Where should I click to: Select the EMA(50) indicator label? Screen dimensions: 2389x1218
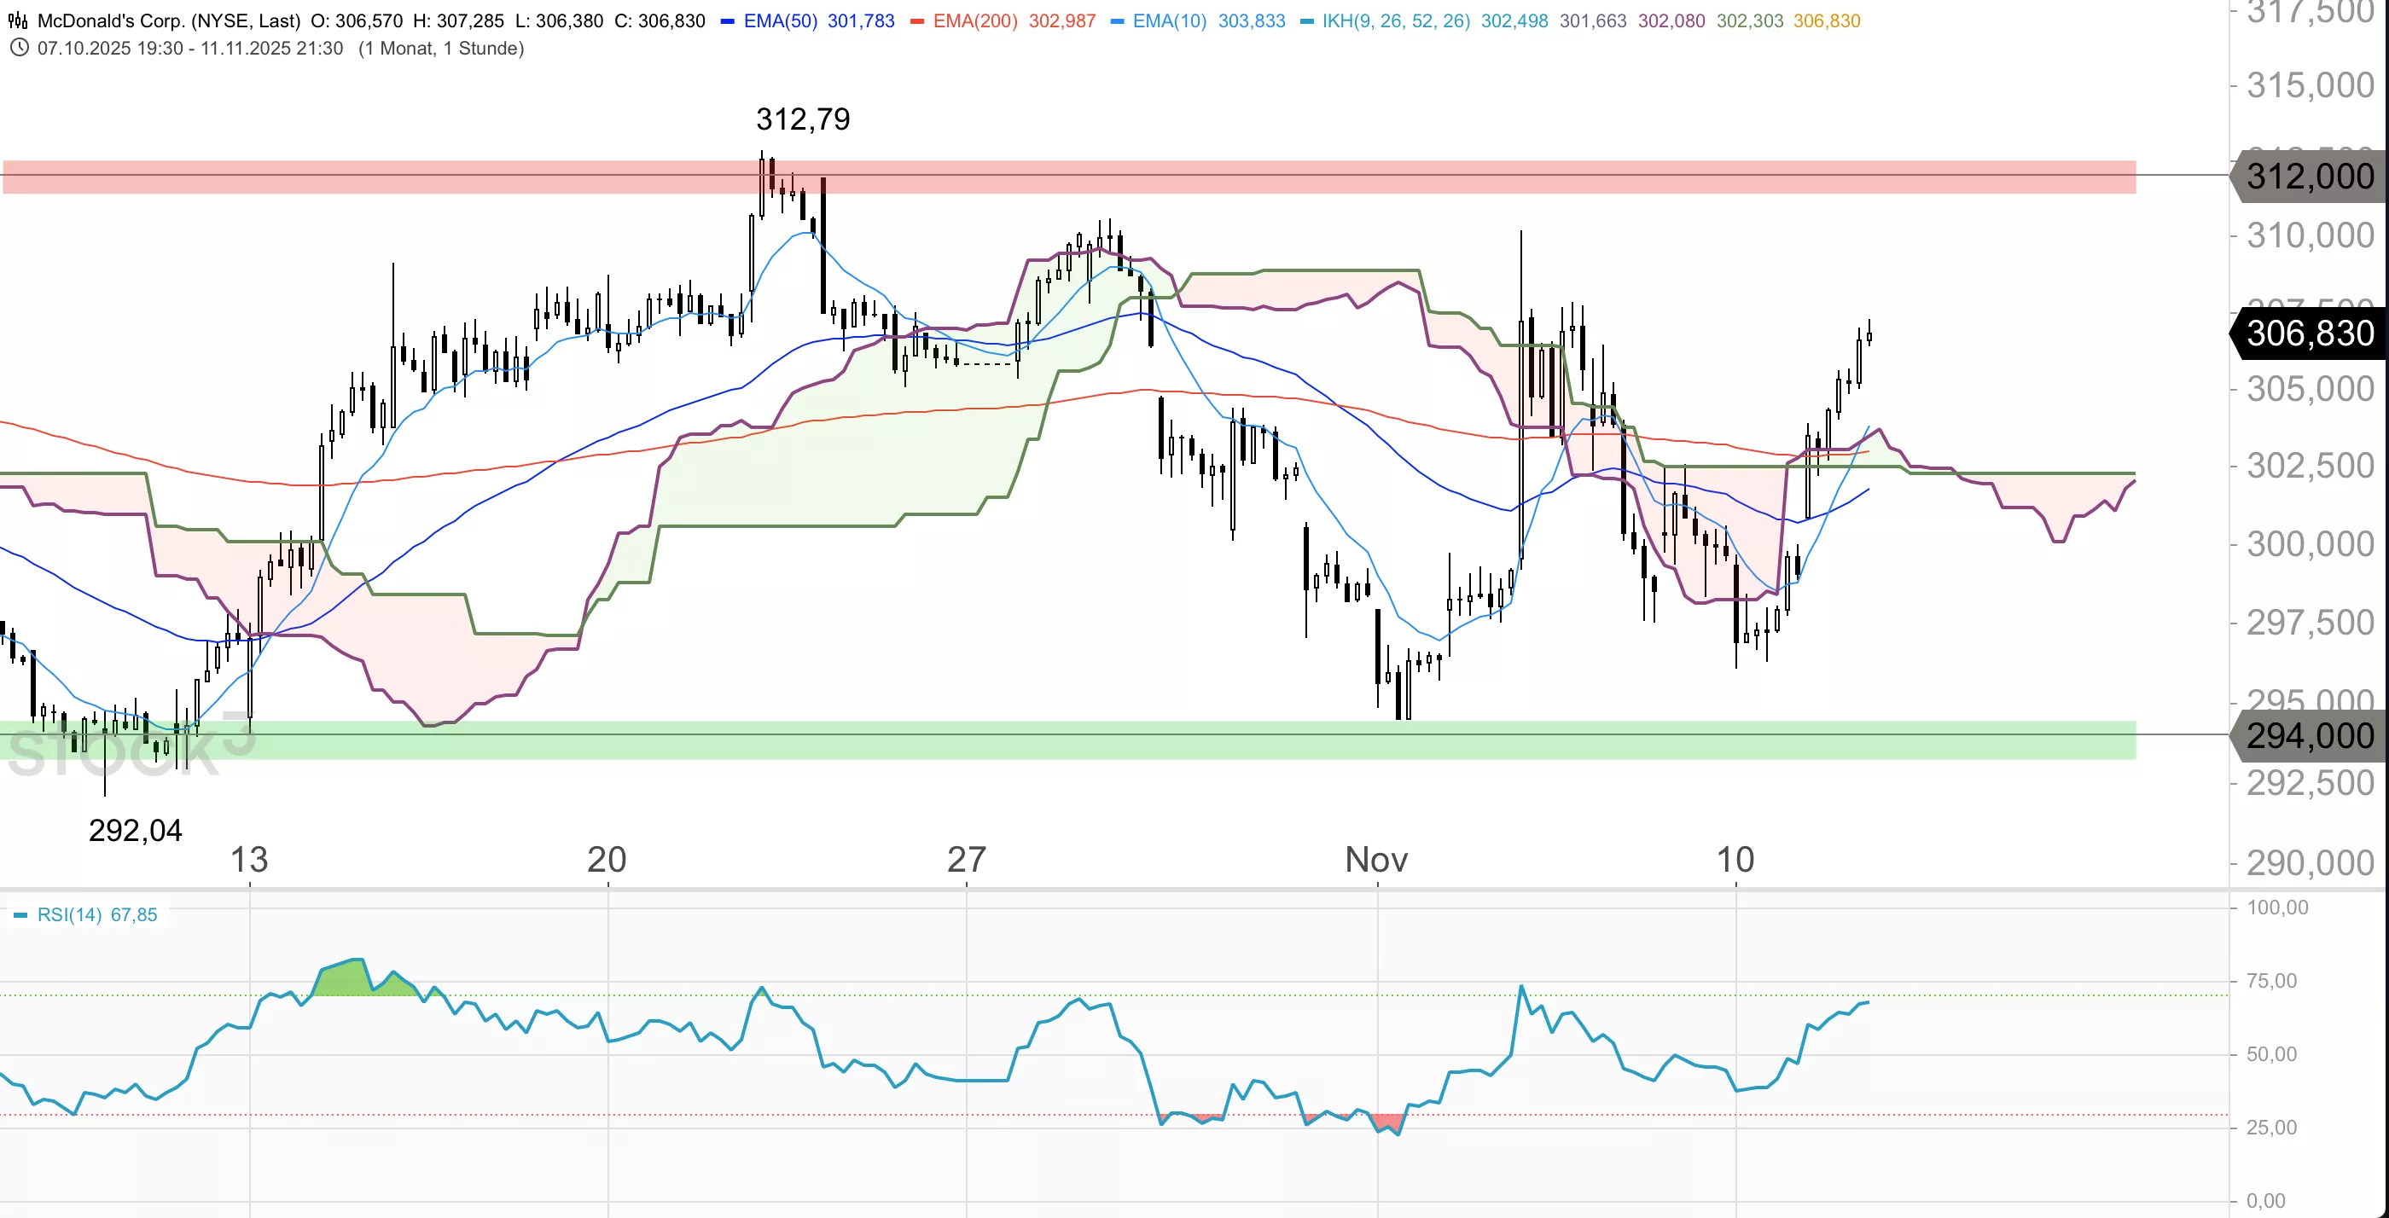coord(780,20)
